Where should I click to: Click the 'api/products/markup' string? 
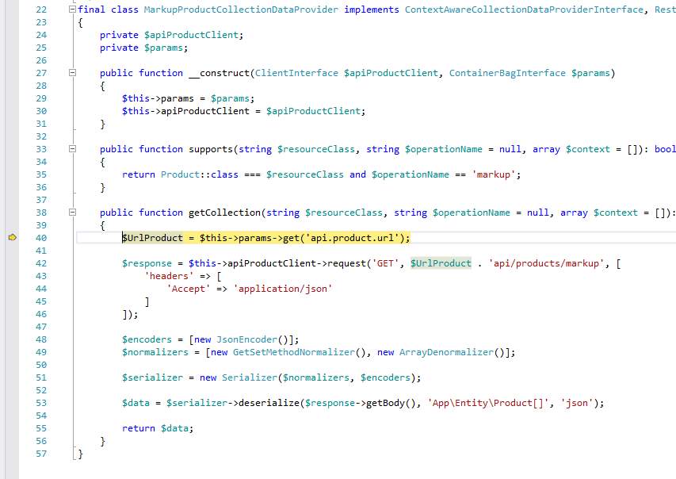pyautogui.click(x=546, y=263)
